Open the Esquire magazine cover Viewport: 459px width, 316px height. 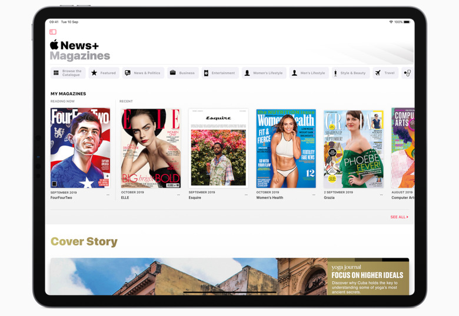point(218,148)
